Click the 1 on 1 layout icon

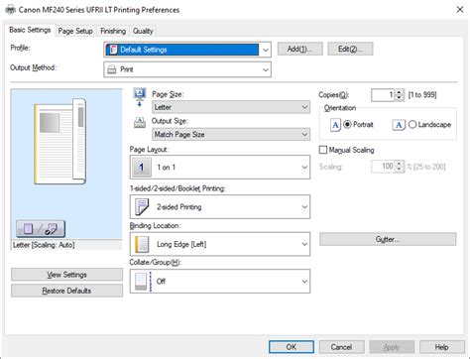click(x=142, y=168)
